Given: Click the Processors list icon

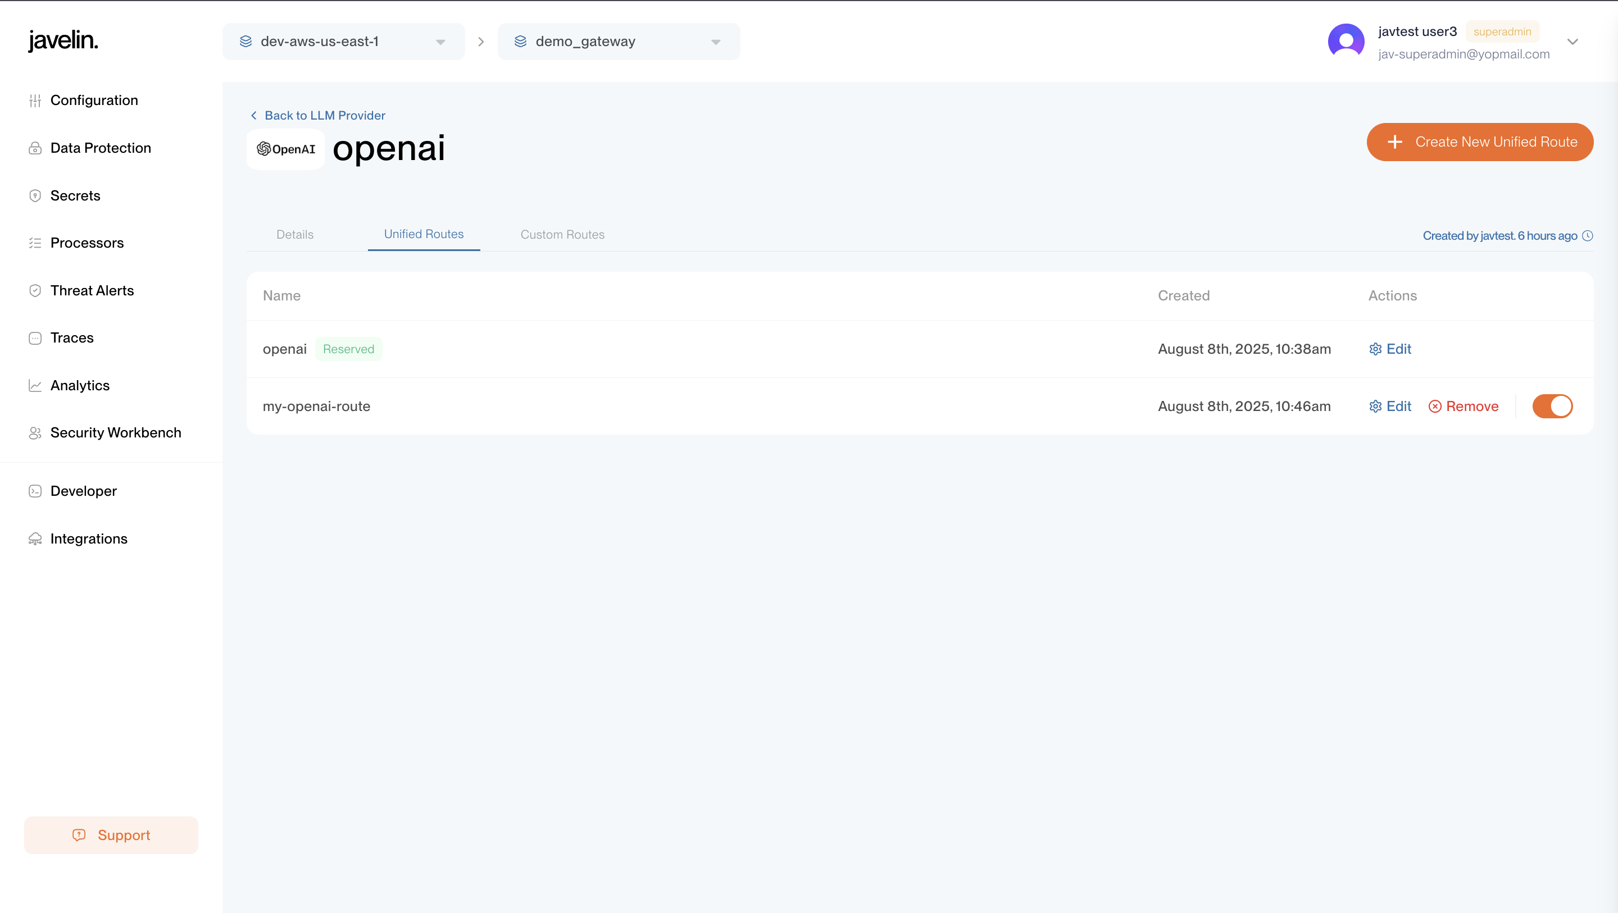Looking at the screenshot, I should click(x=35, y=243).
